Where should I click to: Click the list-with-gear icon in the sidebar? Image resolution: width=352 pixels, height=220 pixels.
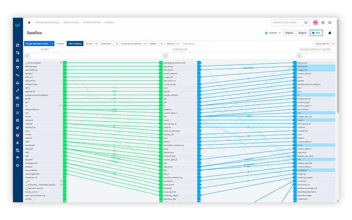coord(18,150)
